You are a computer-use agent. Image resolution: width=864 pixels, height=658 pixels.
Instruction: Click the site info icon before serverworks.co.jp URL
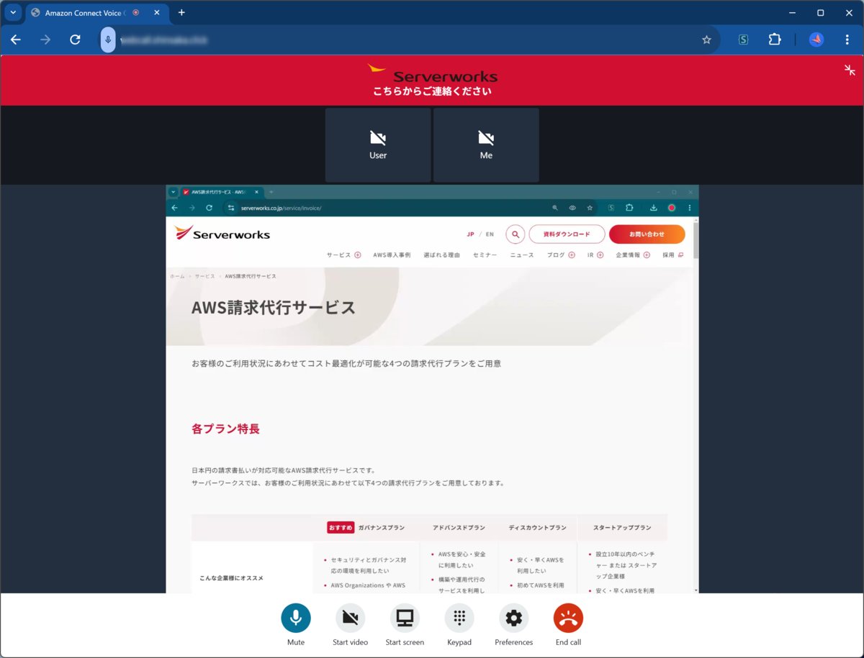point(231,208)
